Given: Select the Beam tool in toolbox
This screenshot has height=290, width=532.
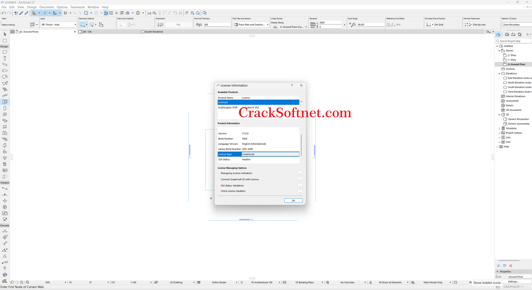Looking at the screenshot, I should pos(5,64).
